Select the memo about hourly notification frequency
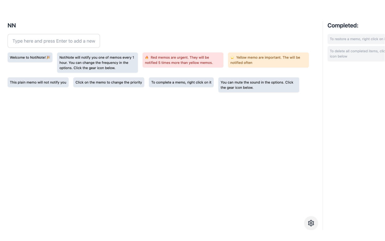 [97, 62]
